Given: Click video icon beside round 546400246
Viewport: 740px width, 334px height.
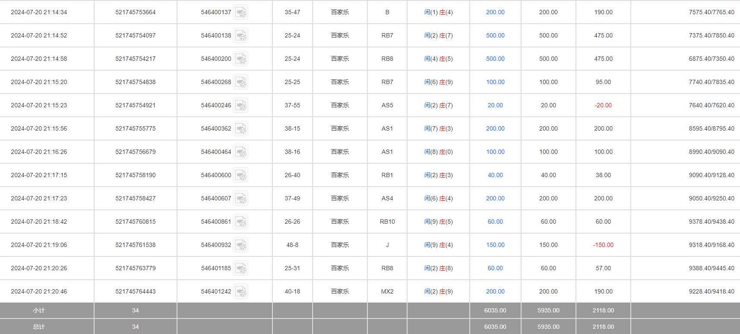Looking at the screenshot, I should coord(240,106).
